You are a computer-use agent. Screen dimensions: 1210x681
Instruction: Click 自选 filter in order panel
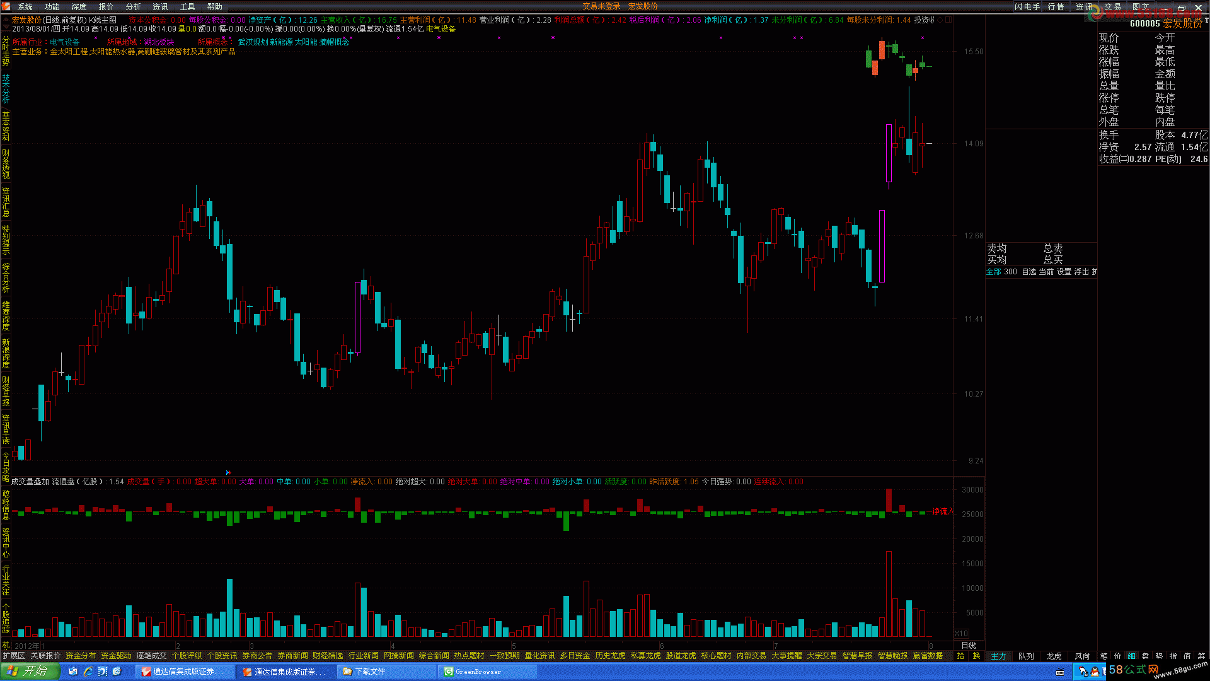click(x=1029, y=272)
